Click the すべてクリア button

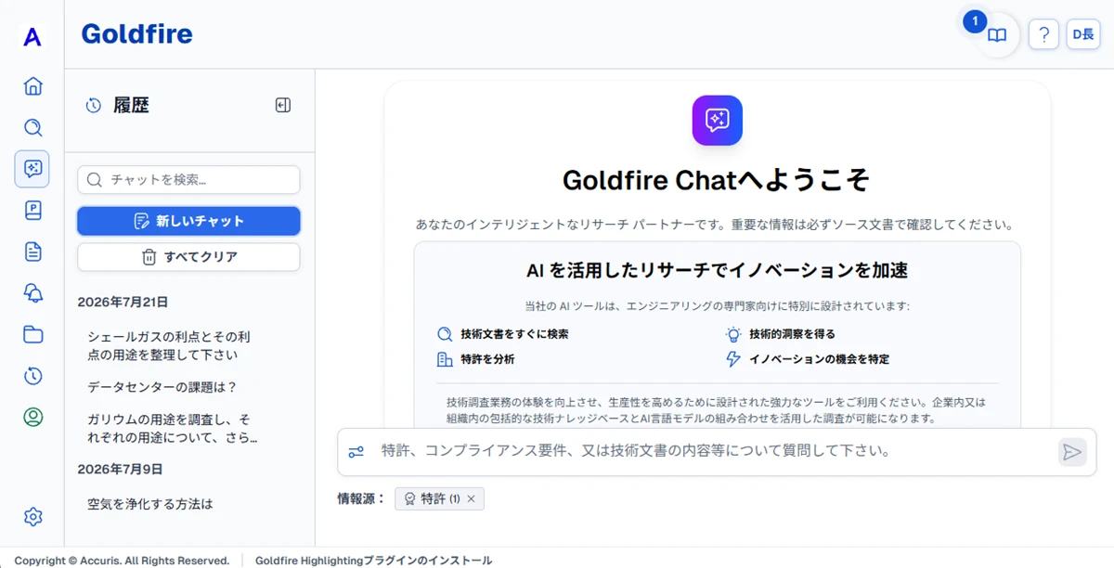188,257
